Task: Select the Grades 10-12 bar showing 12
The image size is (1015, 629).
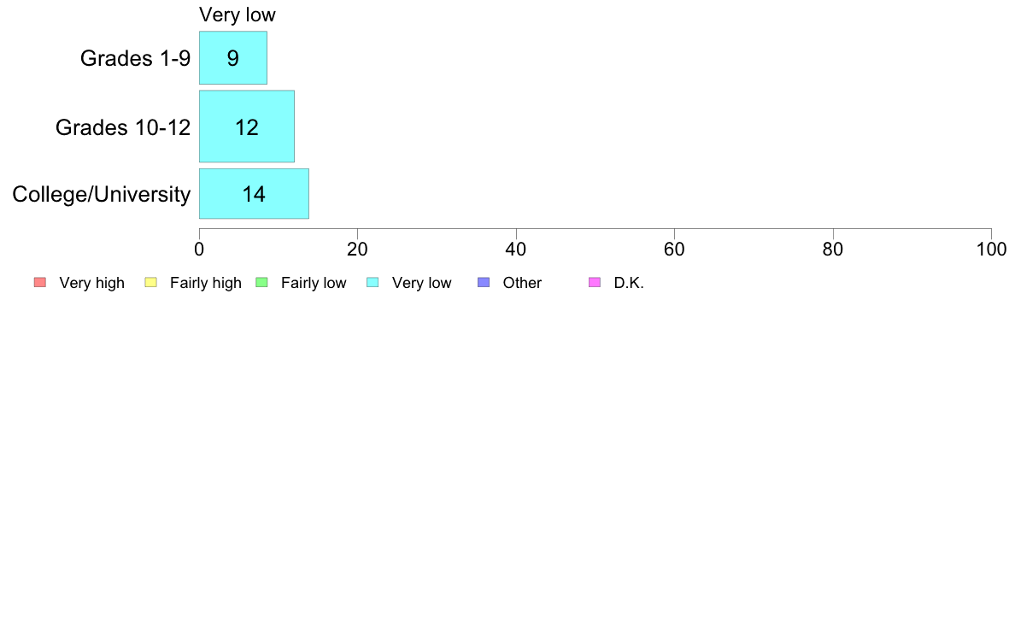Action: (x=247, y=126)
